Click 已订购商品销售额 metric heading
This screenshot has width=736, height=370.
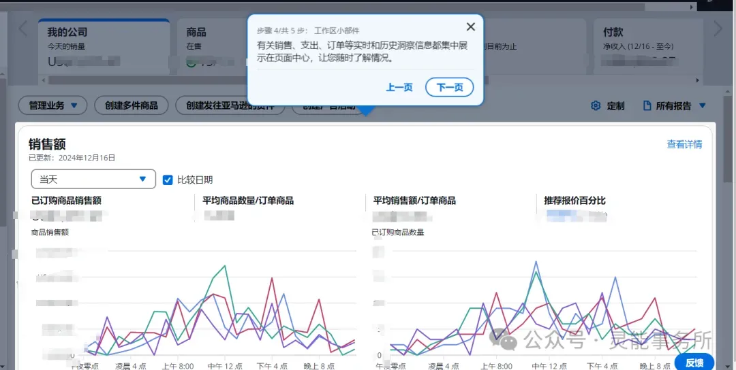pos(66,201)
